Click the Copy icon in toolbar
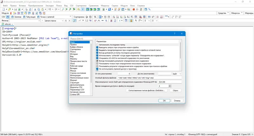The width and height of the screenshot is (254, 136). coord(39,9)
